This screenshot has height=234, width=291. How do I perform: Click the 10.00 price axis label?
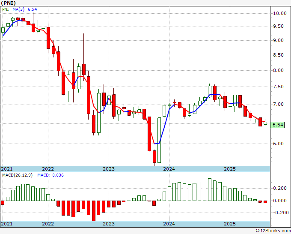pos(280,13)
